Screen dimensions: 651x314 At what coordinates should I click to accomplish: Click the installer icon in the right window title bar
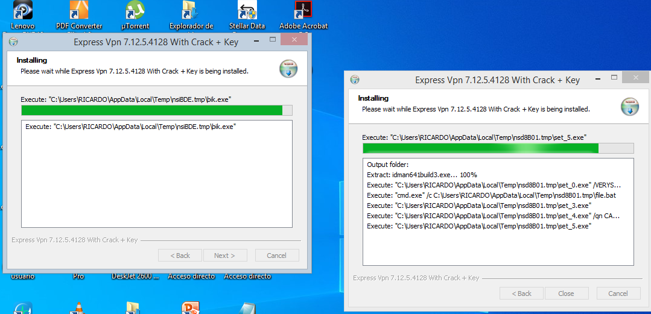click(x=355, y=80)
